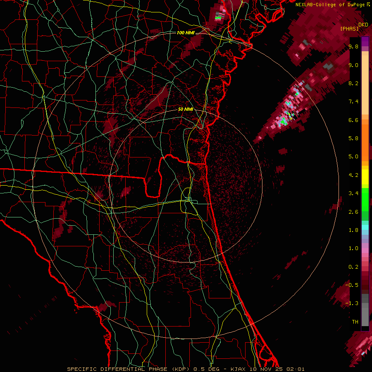Click the SPECIFIC DIFFERENTIAL PHASE (KDP) caption
The height and width of the screenshot is (372, 372).
tap(129, 369)
